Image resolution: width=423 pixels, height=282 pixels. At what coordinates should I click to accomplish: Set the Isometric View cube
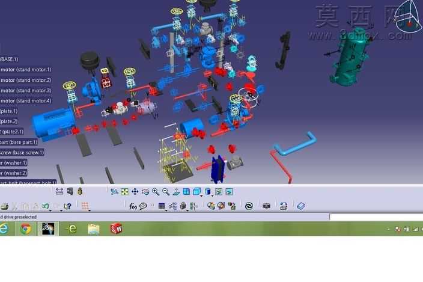[196, 192]
